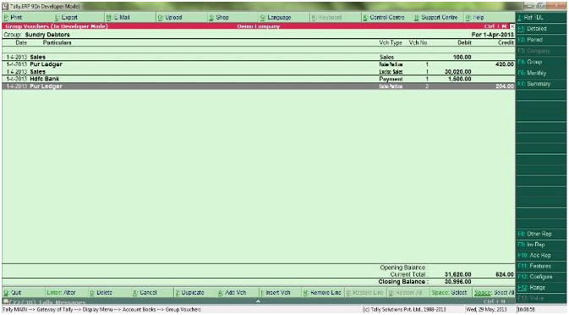569x315 pixels.
Task: Click the Remove Line button
Action: pos(323,292)
